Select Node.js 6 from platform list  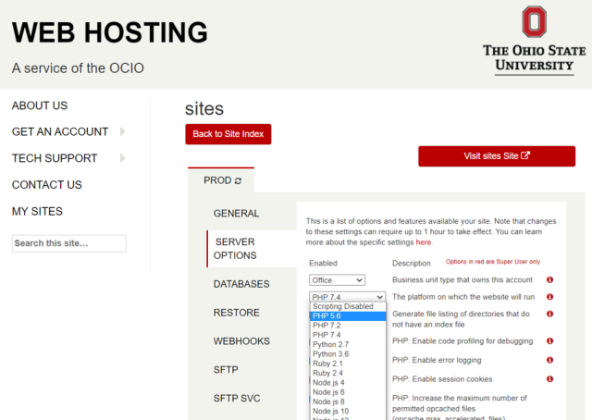pos(348,392)
